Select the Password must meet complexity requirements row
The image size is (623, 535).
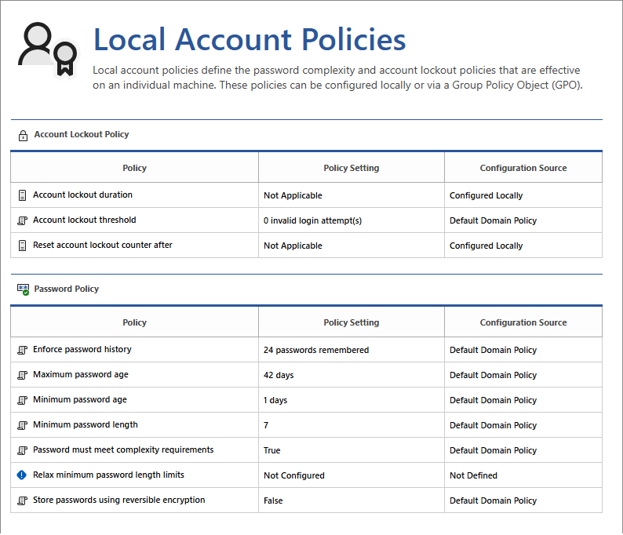(122, 449)
